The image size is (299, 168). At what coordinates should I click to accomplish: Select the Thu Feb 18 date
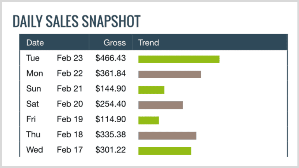pos(54,135)
